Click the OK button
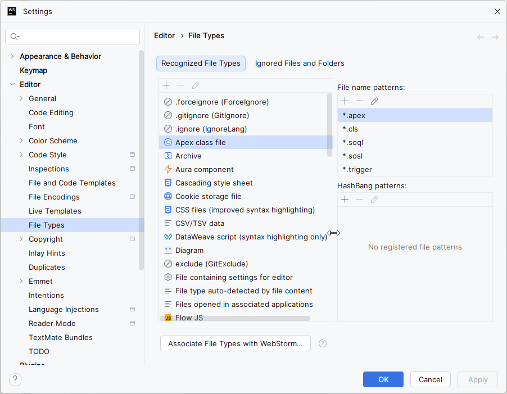 [x=383, y=379]
